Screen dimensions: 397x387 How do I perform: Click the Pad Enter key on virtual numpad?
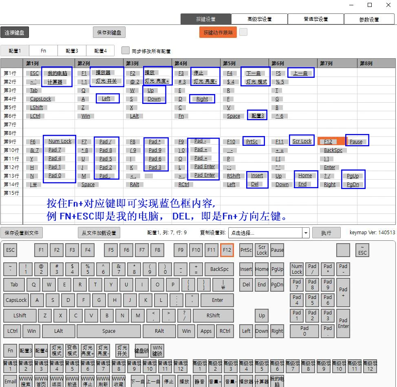point(343,323)
